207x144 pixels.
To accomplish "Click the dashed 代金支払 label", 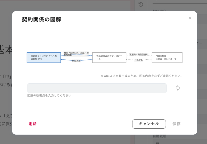I will 139,60.
